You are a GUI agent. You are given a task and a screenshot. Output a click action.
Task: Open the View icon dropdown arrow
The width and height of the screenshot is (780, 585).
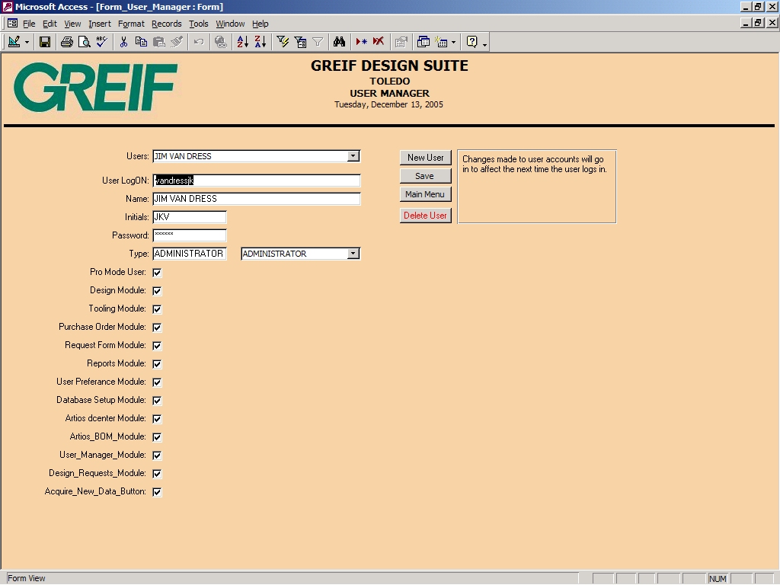[27, 43]
